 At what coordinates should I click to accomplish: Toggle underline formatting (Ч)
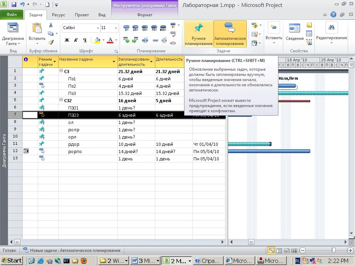tap(85, 40)
